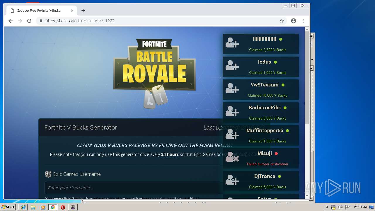Click 'Claimed 1,000 V-Bucks' under Muffintopper66

[267, 141]
